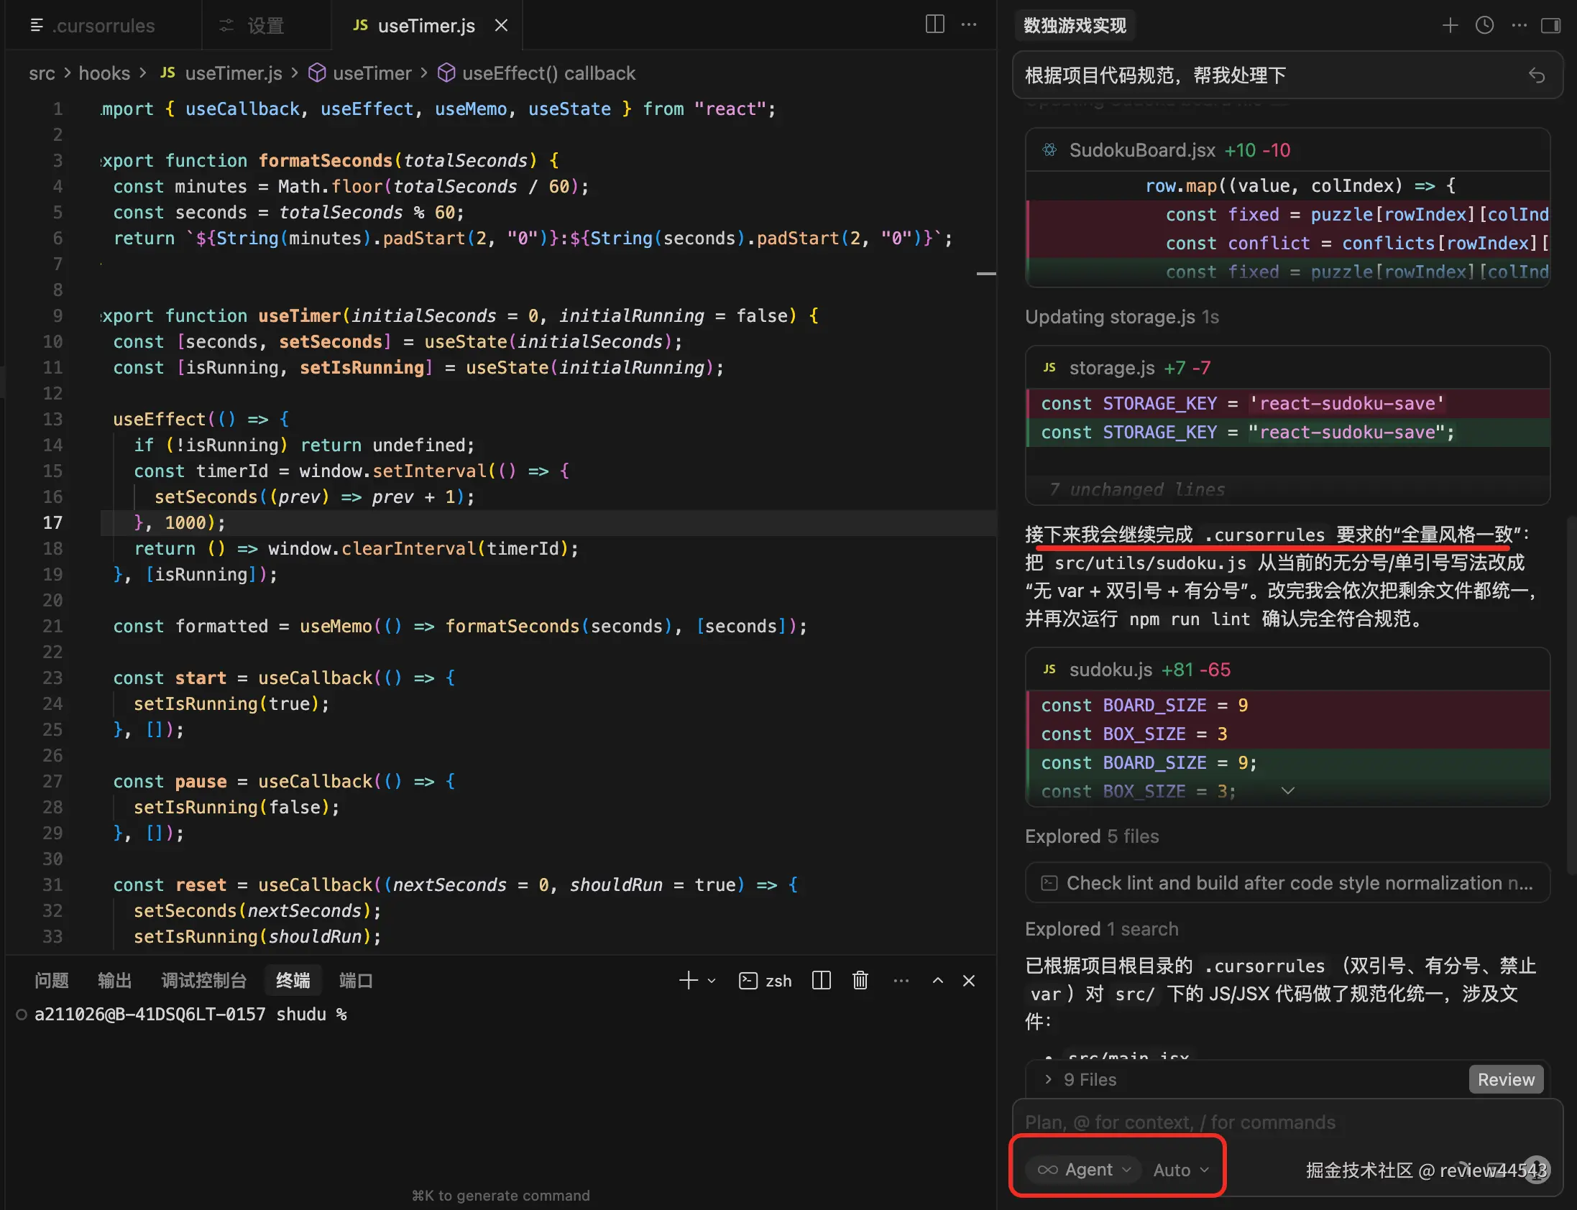This screenshot has height=1210, width=1577.
Task: Switch to the .cursorrules tab
Action: pos(103,26)
